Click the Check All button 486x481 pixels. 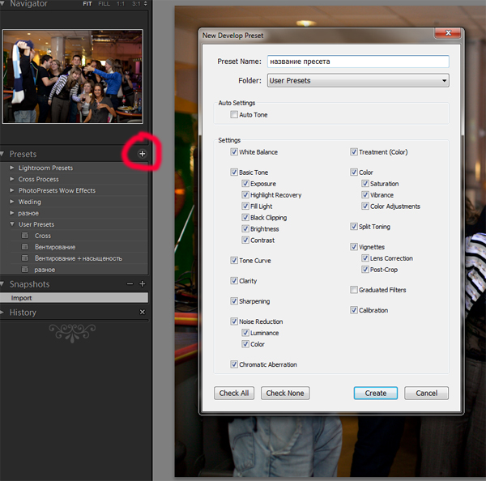(234, 393)
